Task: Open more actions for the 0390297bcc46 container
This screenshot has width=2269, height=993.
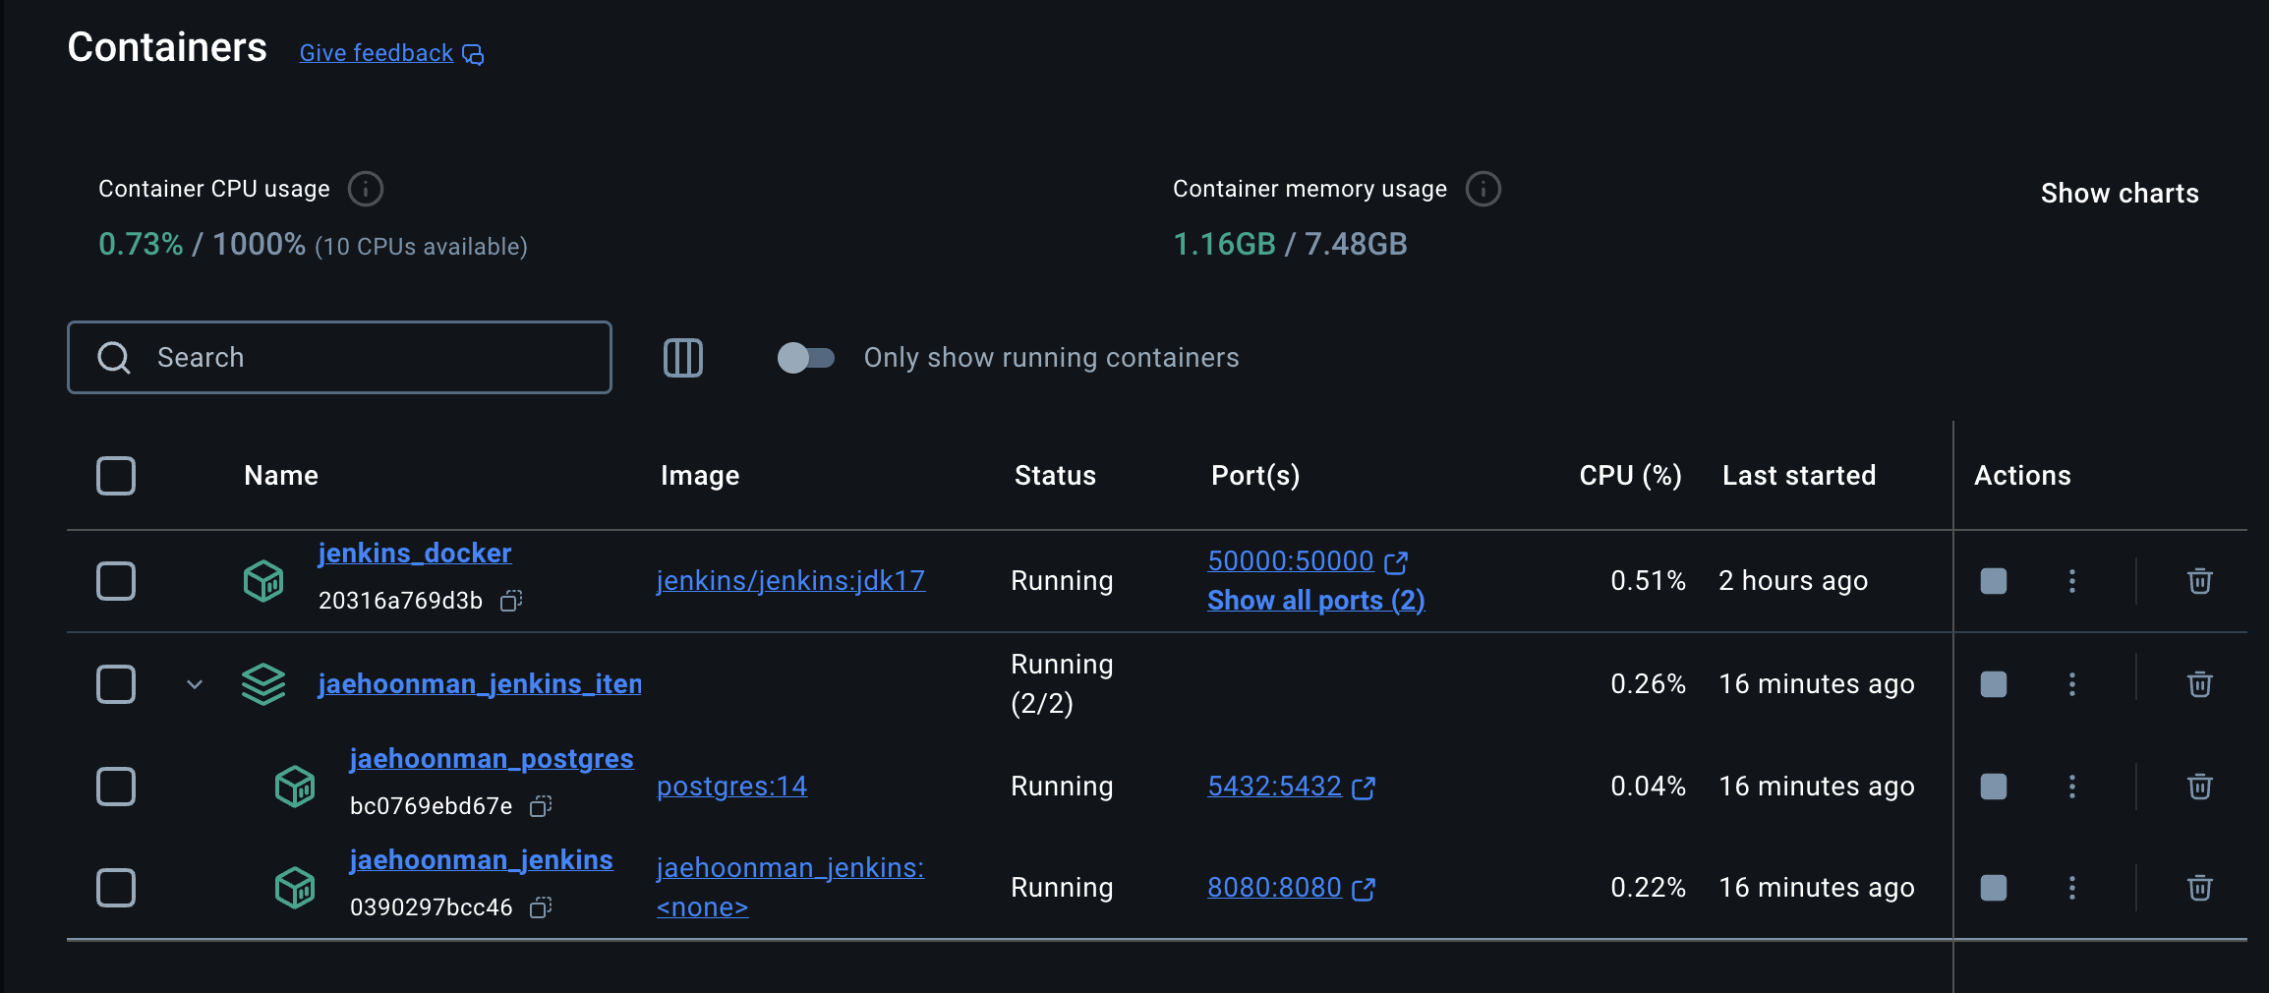Action: point(2072,888)
